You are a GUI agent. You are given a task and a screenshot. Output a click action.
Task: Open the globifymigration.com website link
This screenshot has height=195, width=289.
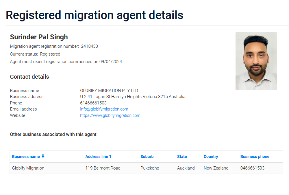[x=110, y=115]
